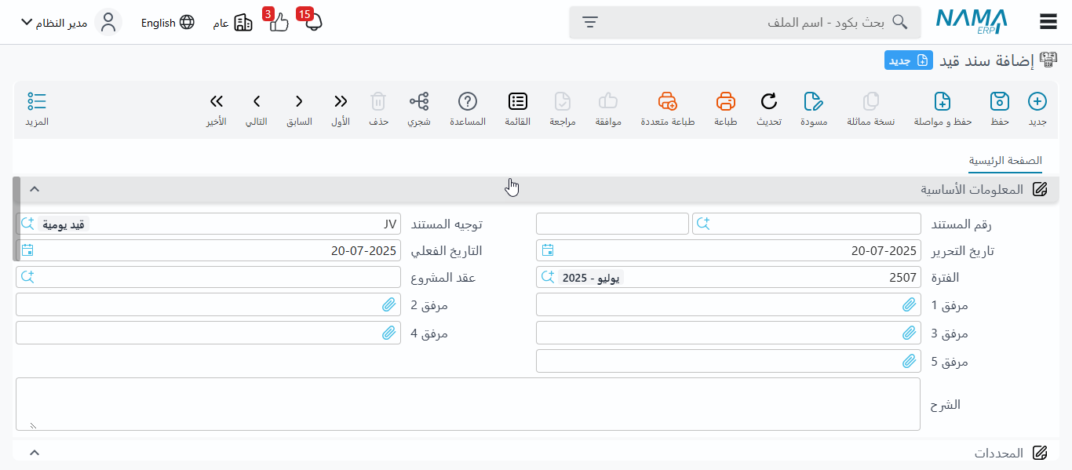Open the hamburger main menu
This screenshot has width=1072, height=470.
tap(1048, 22)
